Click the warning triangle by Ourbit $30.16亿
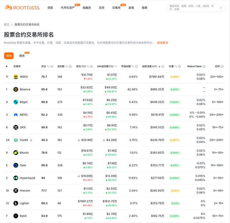The image size is (230, 223). (x=79, y=140)
